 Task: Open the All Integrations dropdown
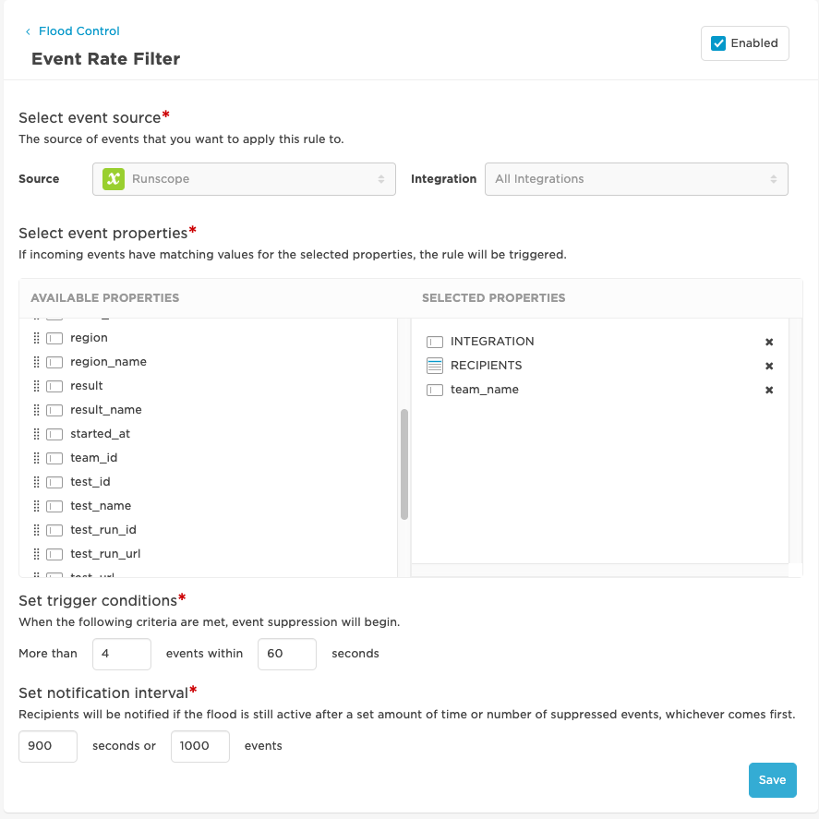click(x=636, y=178)
